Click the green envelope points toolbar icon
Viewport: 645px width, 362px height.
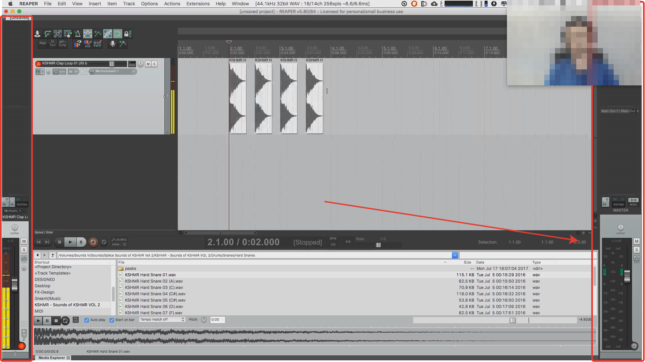tap(97, 34)
